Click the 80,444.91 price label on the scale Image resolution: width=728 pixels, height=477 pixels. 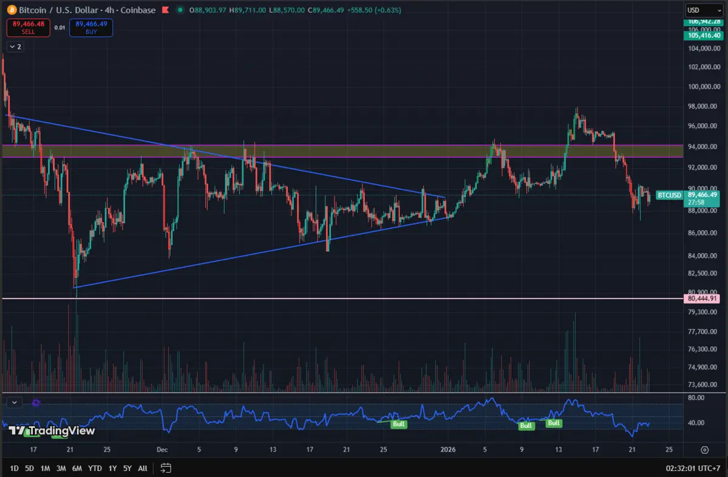(703, 299)
